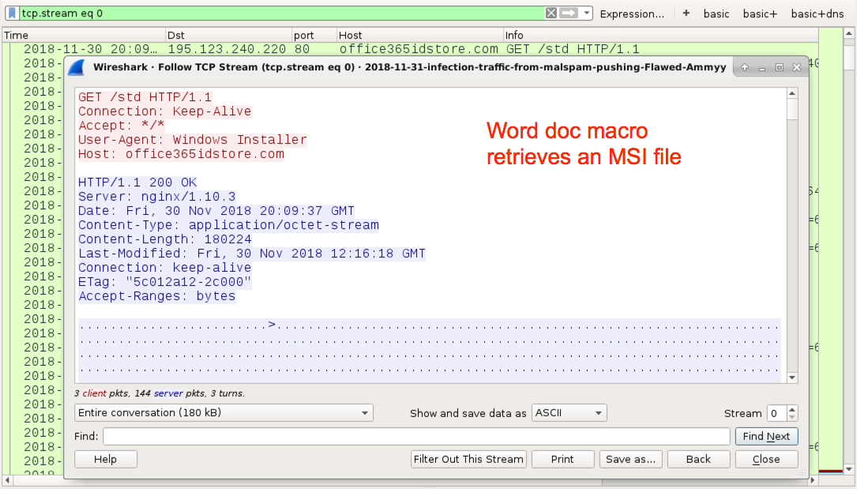857x489 pixels.
Task: Decrement the Stream number stepper
Action: [792, 417]
